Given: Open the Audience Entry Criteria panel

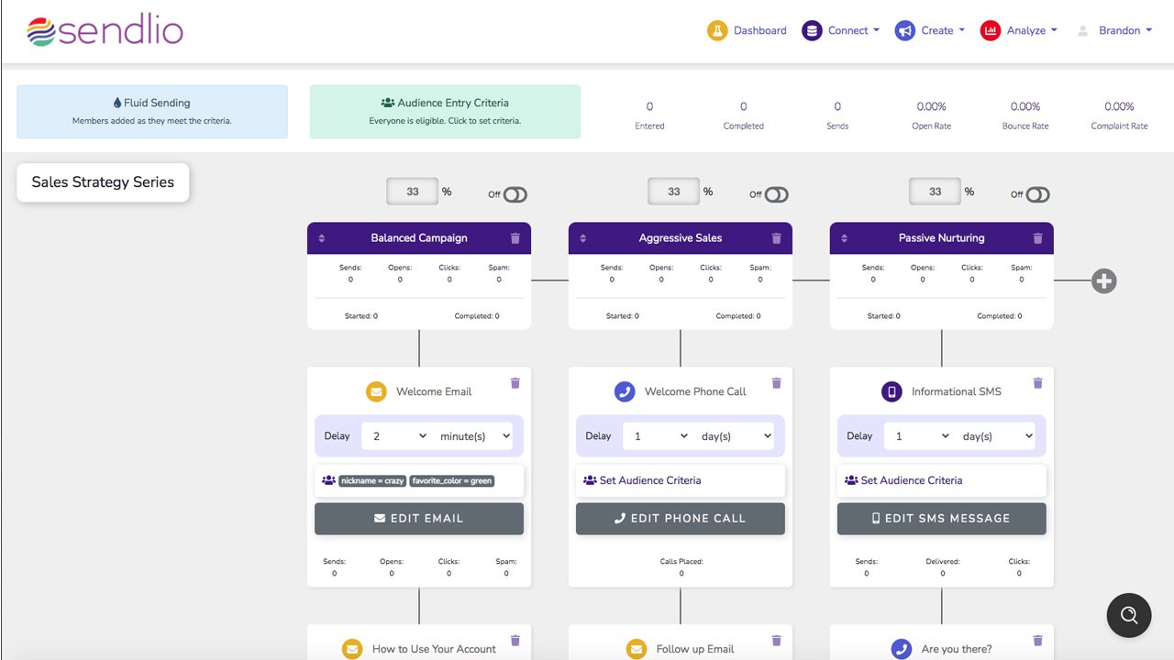Looking at the screenshot, I should click(445, 112).
